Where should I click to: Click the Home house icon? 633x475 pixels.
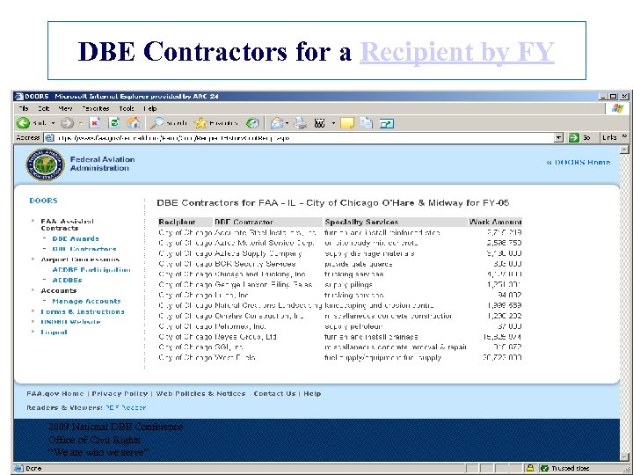[134, 123]
